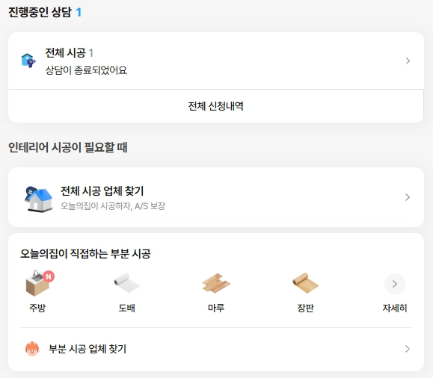The image size is (433, 378).
Task: Click the 도배 label text
Action: (126, 308)
